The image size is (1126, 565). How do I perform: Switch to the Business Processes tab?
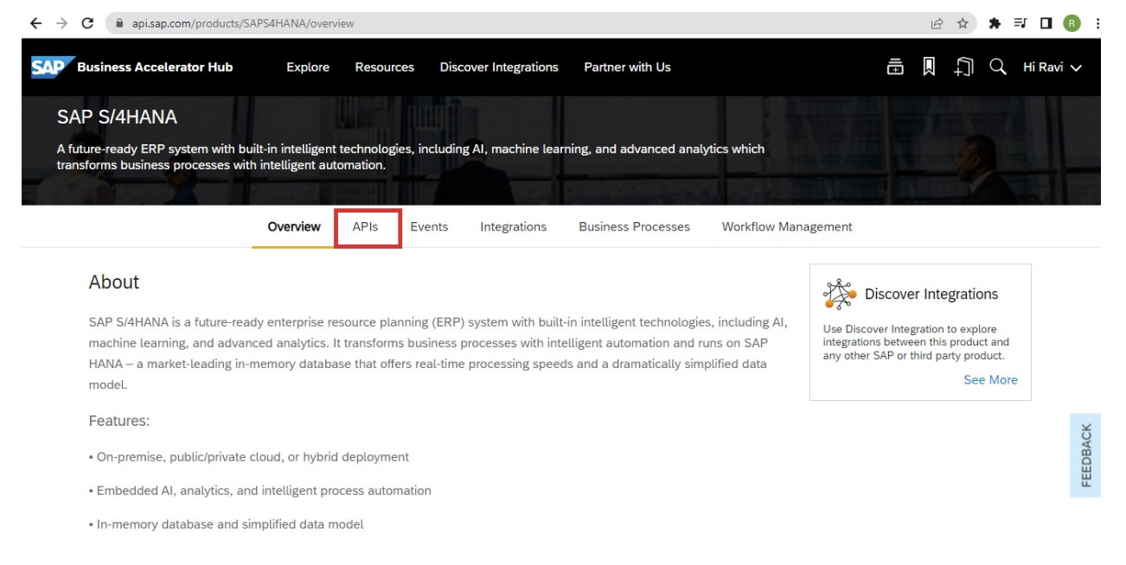[x=634, y=227]
